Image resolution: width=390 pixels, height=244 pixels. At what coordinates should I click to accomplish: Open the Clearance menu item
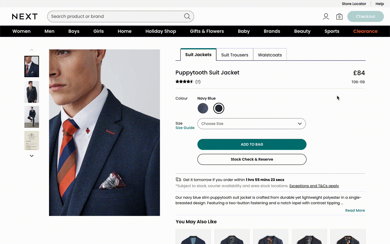[x=365, y=31]
